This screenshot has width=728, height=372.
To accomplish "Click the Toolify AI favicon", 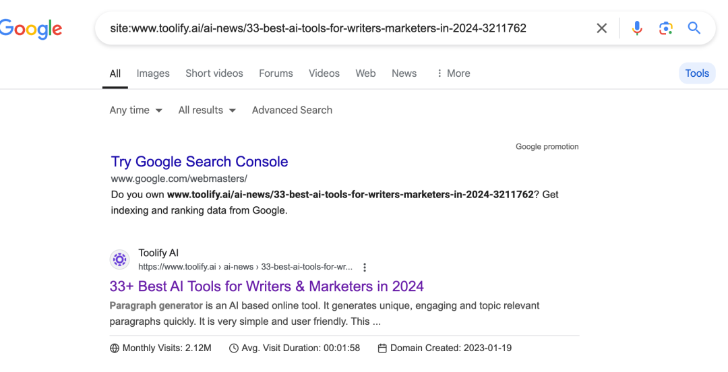I will coord(120,259).
